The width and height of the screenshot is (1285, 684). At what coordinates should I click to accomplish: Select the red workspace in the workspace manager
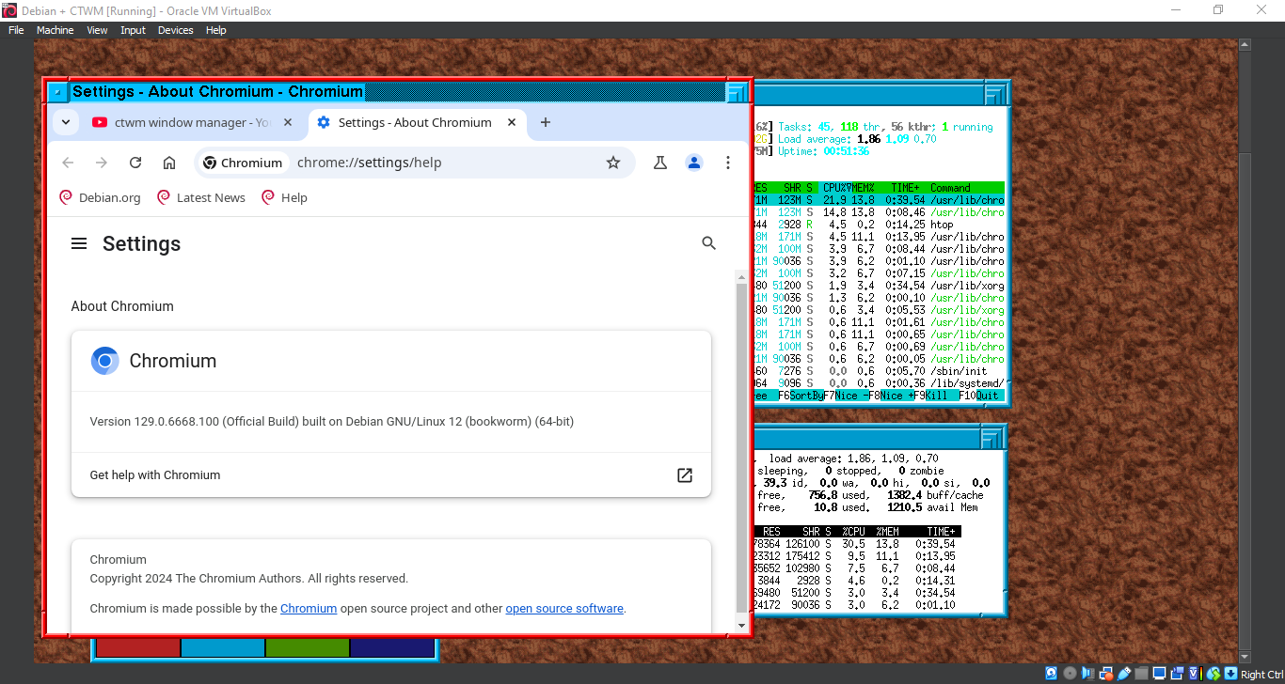click(x=135, y=647)
